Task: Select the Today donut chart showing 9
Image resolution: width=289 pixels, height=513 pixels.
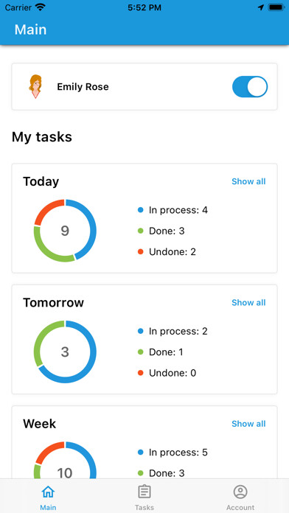Action: point(65,231)
